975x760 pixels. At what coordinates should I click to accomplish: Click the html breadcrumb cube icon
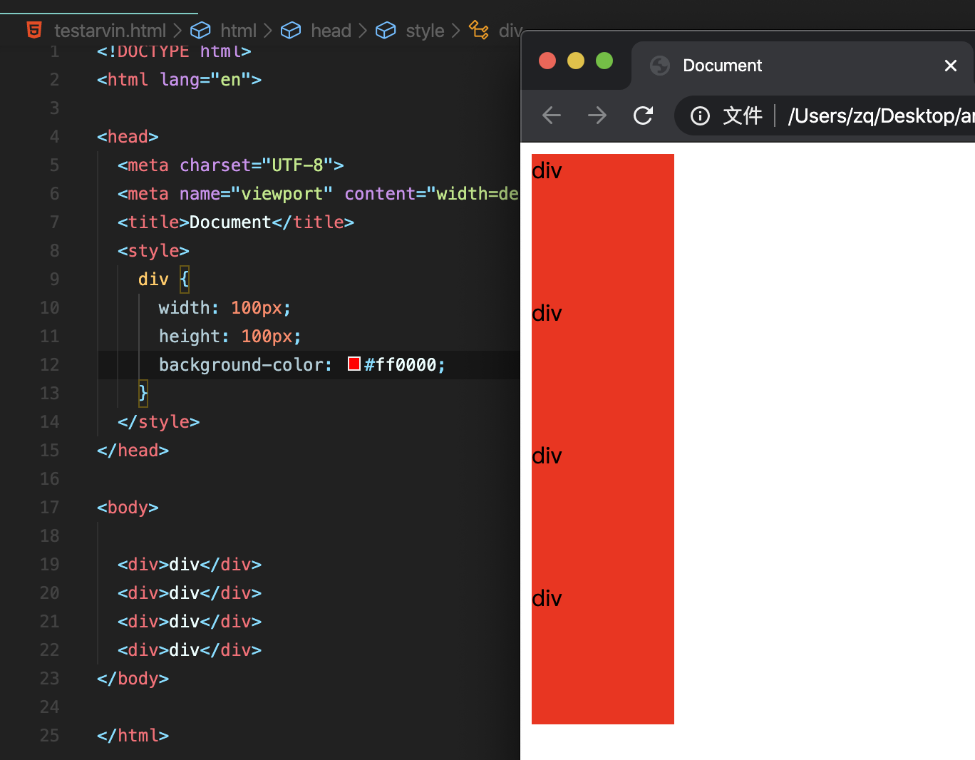(x=200, y=30)
